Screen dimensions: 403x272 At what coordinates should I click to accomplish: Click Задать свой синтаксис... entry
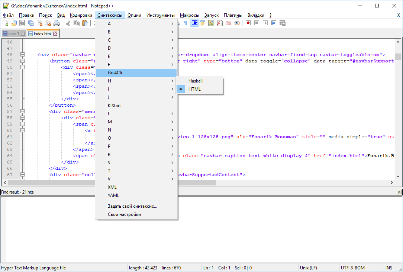pos(132,206)
